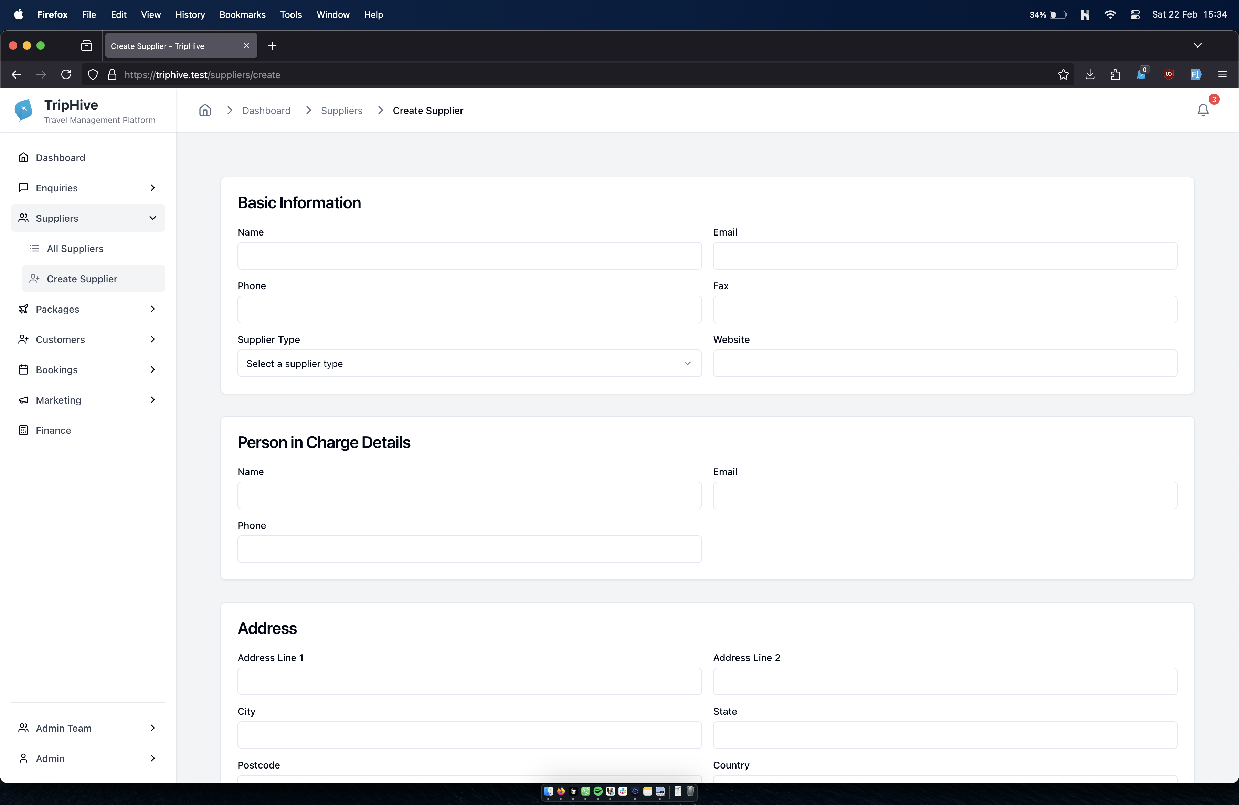The height and width of the screenshot is (805, 1239).
Task: Open the Firefox downloads icon
Action: (1090, 74)
